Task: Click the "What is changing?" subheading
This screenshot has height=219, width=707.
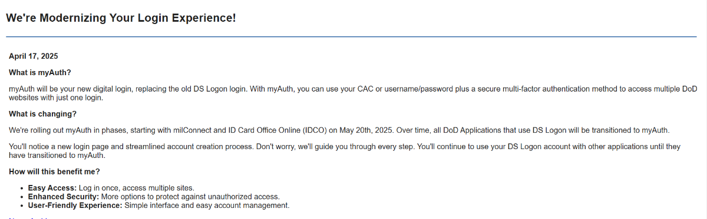Action: tap(43, 114)
